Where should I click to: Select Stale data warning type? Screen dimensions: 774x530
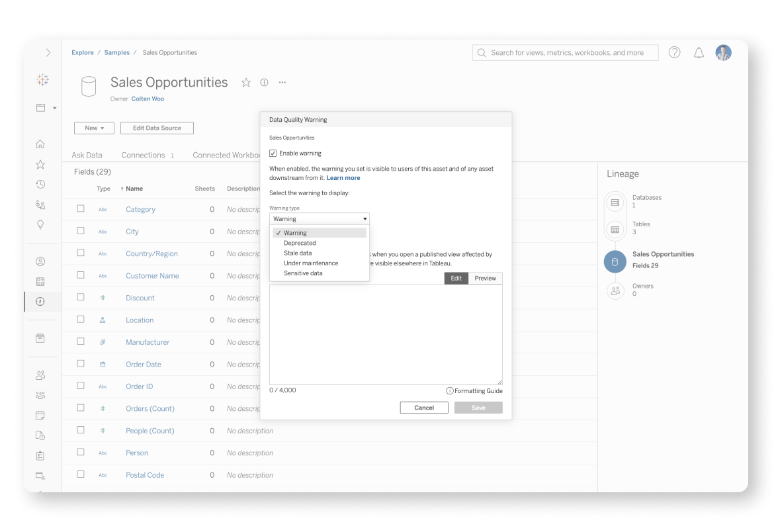[298, 253]
